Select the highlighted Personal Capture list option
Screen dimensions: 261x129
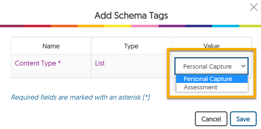(x=208, y=79)
